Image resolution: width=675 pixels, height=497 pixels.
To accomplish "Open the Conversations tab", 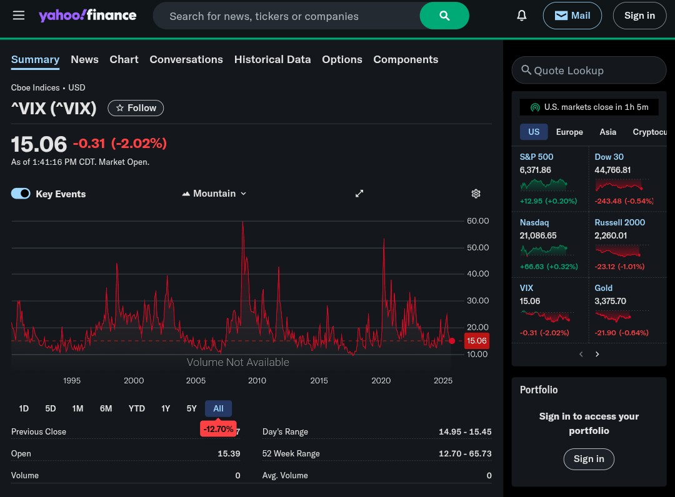I will coord(186,60).
